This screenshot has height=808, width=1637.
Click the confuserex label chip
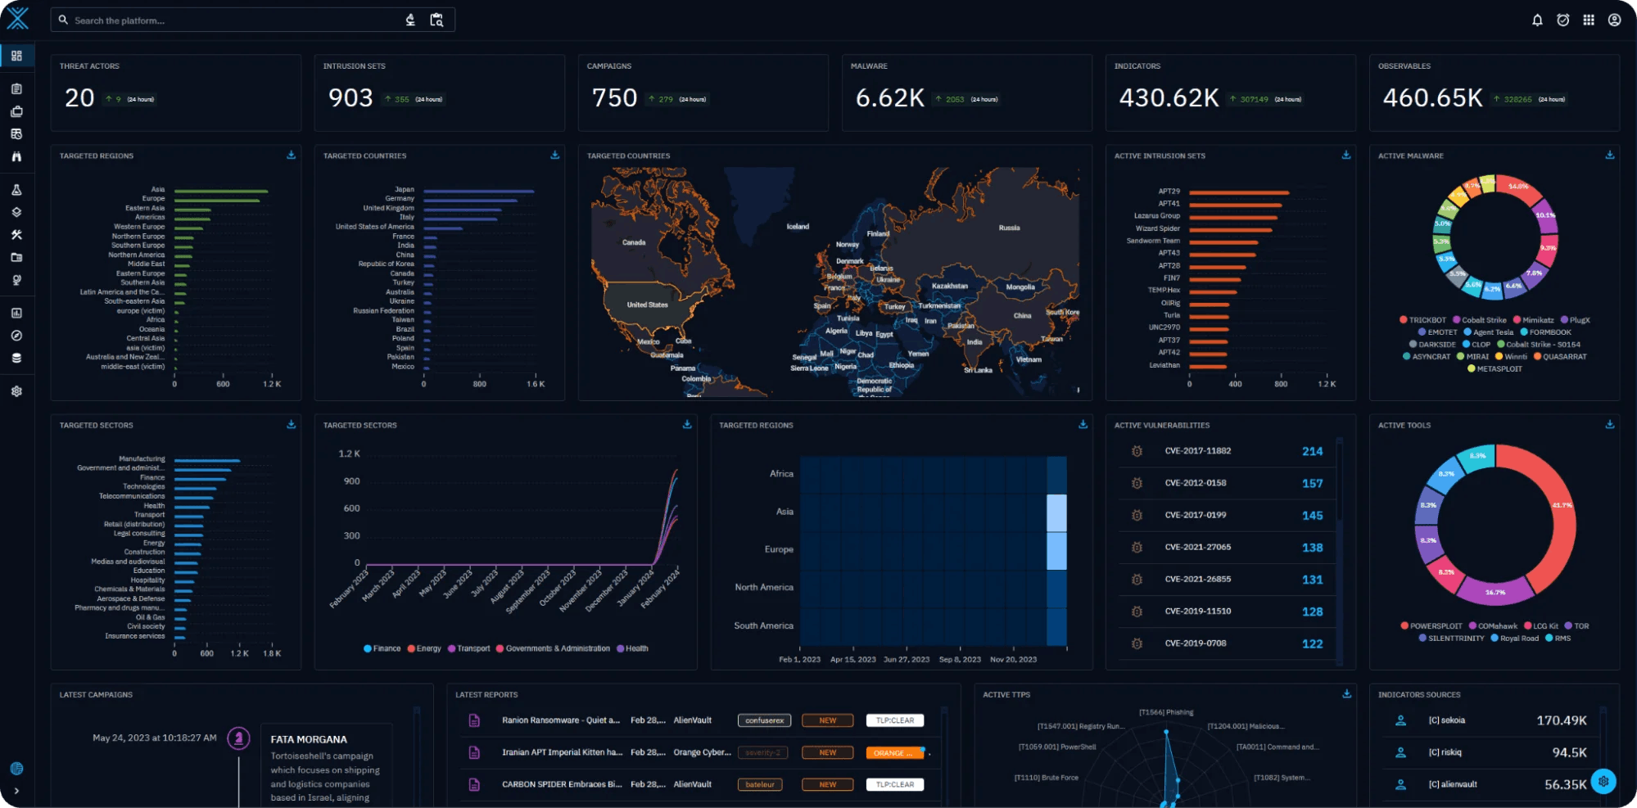764,720
